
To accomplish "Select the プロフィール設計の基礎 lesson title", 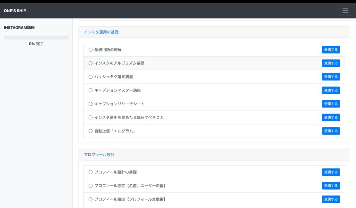I will click(115, 172).
